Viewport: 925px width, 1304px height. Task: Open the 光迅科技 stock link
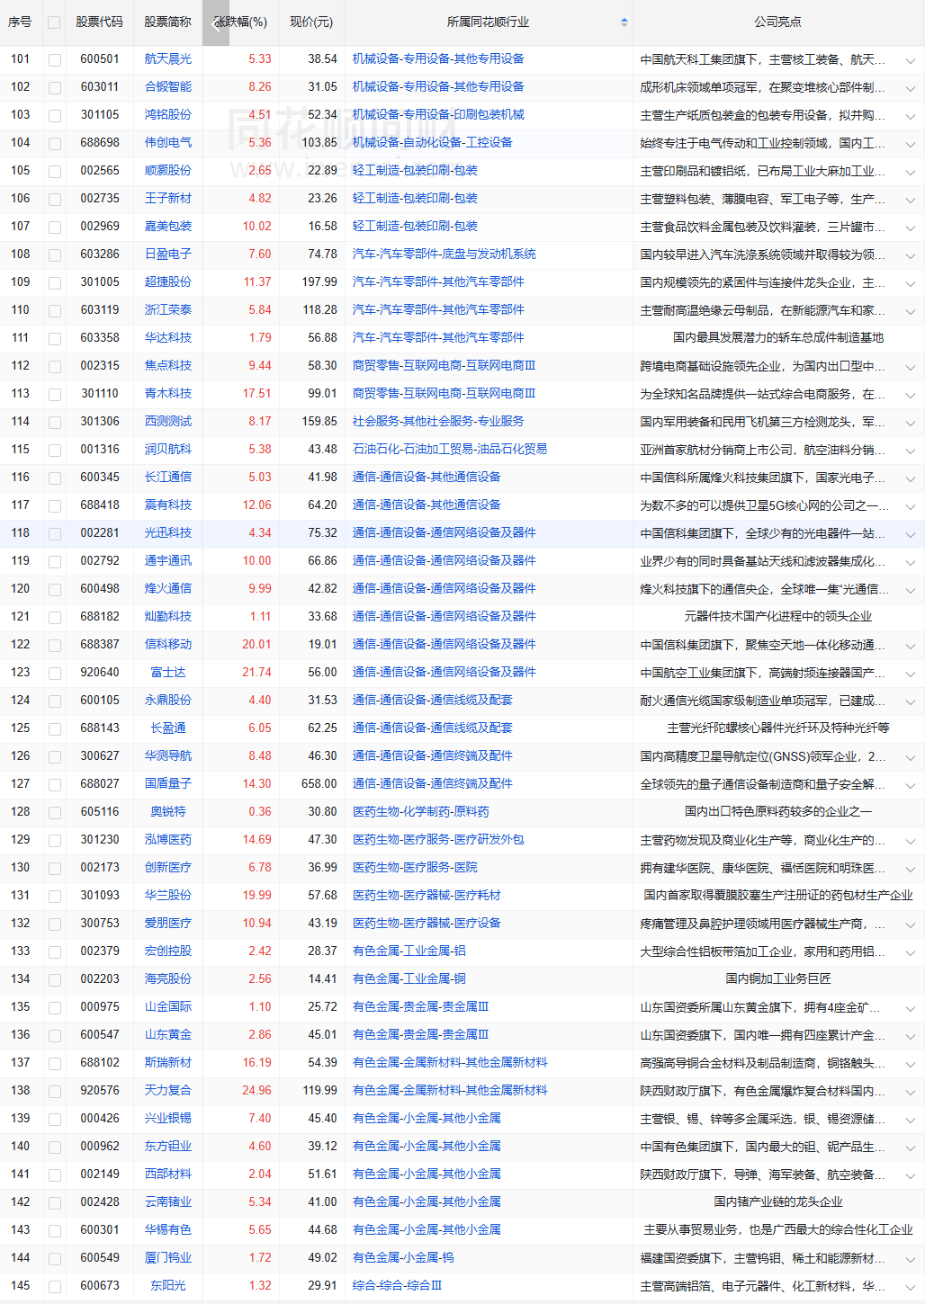pos(167,533)
